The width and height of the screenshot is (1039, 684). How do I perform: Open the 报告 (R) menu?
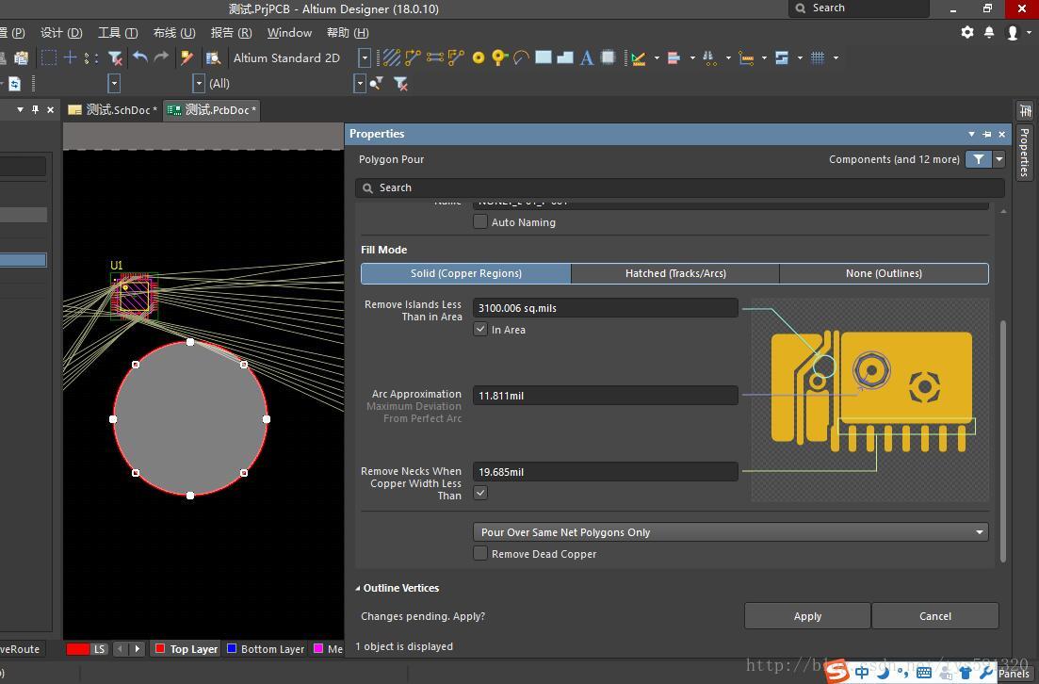pos(231,32)
